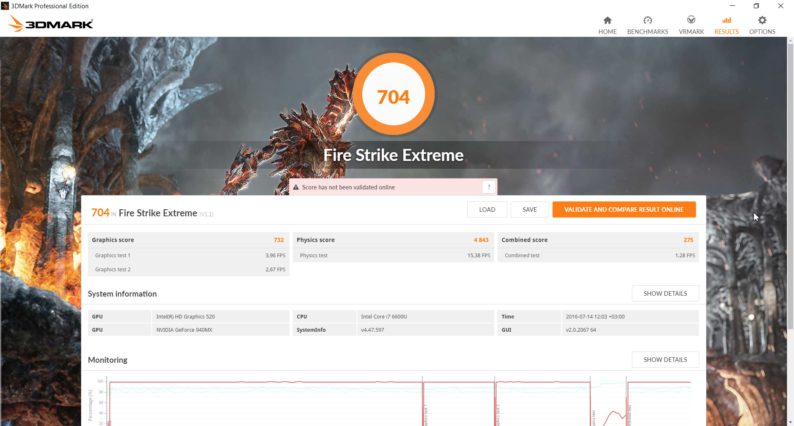The width and height of the screenshot is (794, 426).
Task: Select Graphics test 2 row
Action: tap(189, 269)
